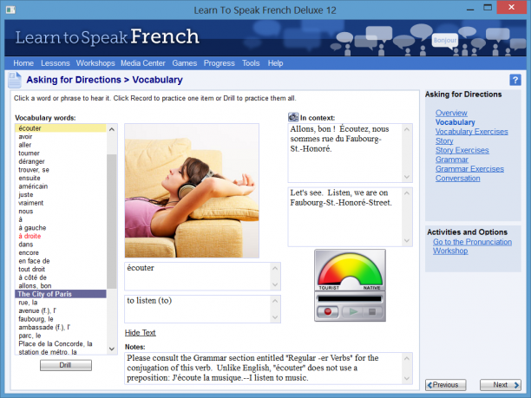
Task: Click the photo of woman with headphones
Action: coord(192,191)
